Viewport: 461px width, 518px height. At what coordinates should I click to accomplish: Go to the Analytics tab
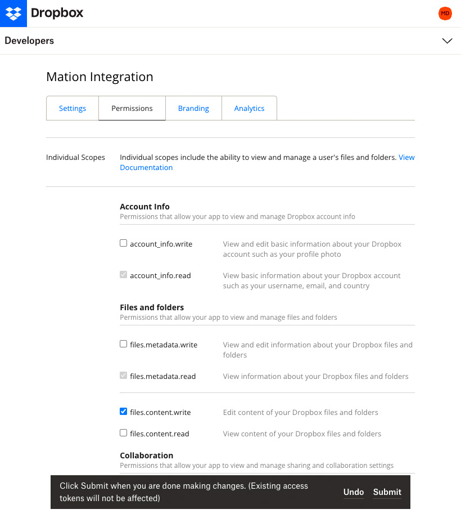249,108
